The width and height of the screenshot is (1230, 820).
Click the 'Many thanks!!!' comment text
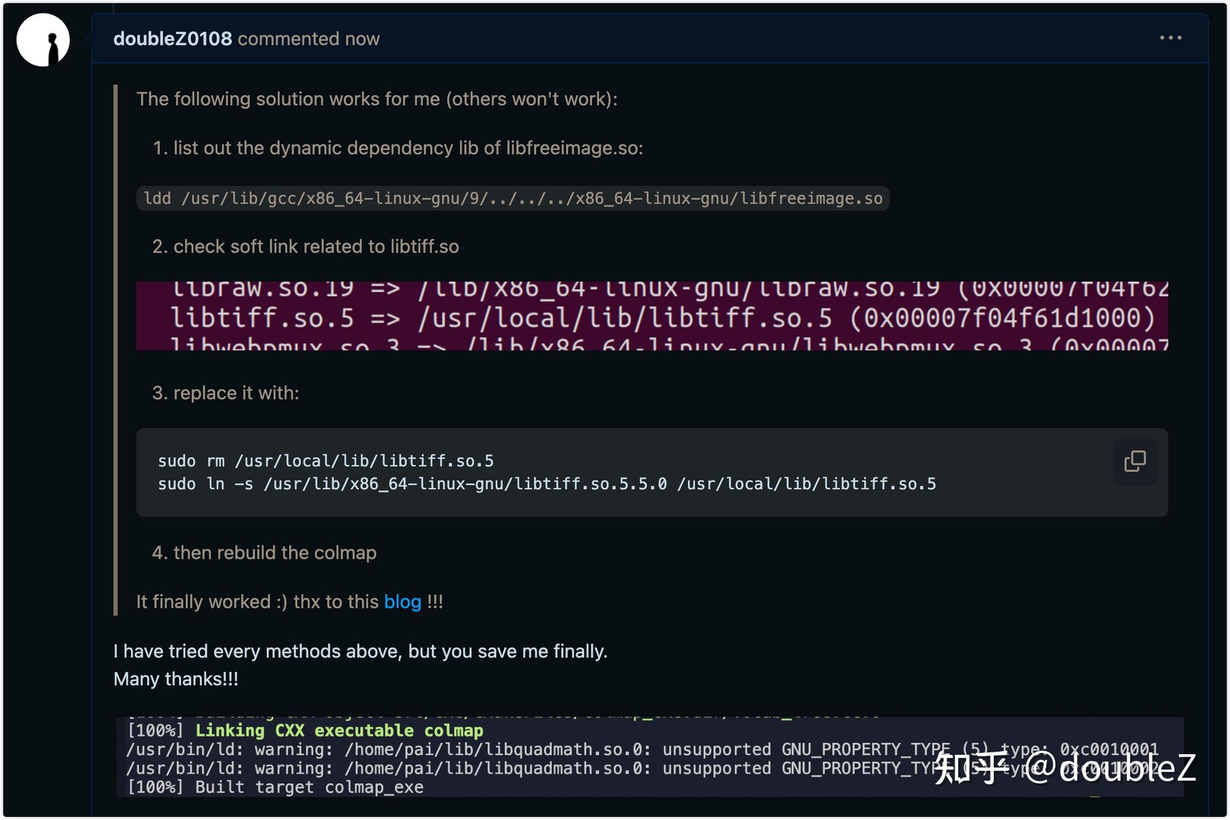click(x=176, y=679)
